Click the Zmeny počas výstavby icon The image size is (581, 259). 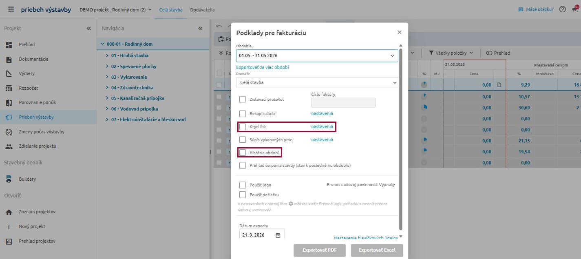coord(9,132)
